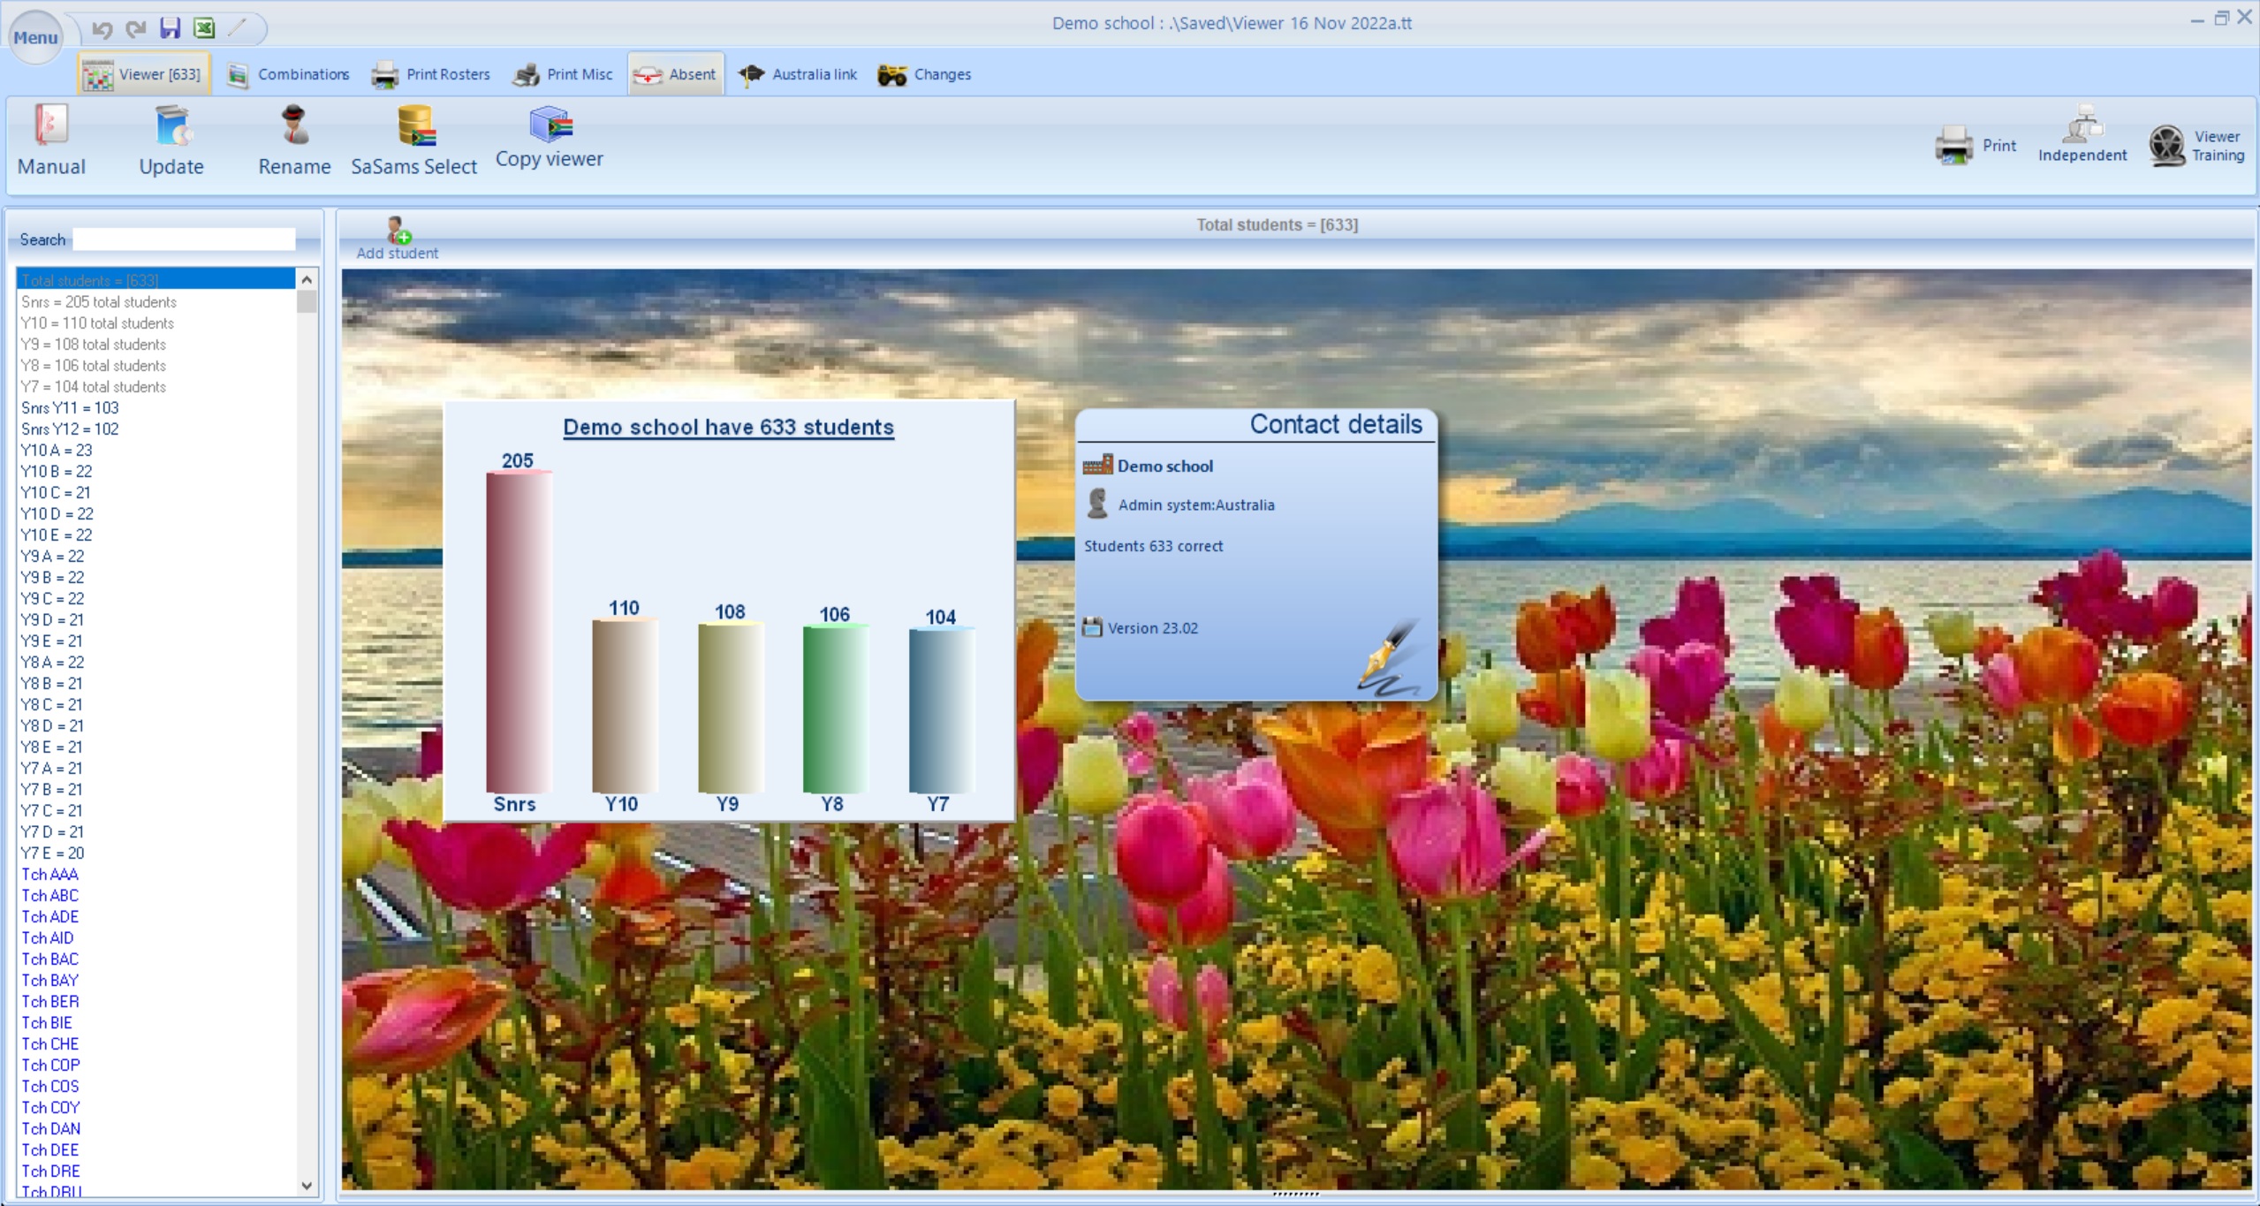Open SaSams Select database icon

click(414, 125)
